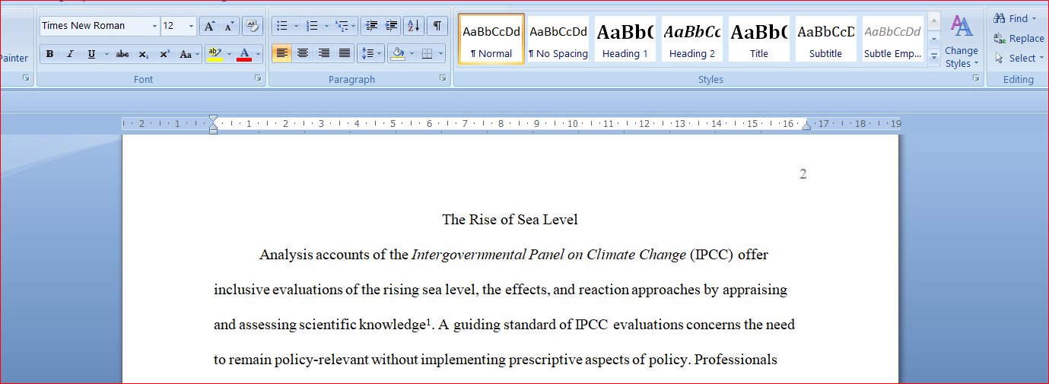Click the Bullets list icon
1049x384 pixels.
pyautogui.click(x=282, y=26)
